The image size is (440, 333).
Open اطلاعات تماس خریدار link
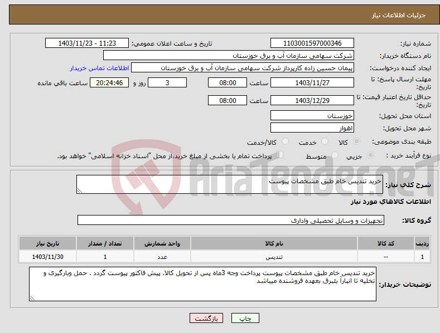coord(99,68)
